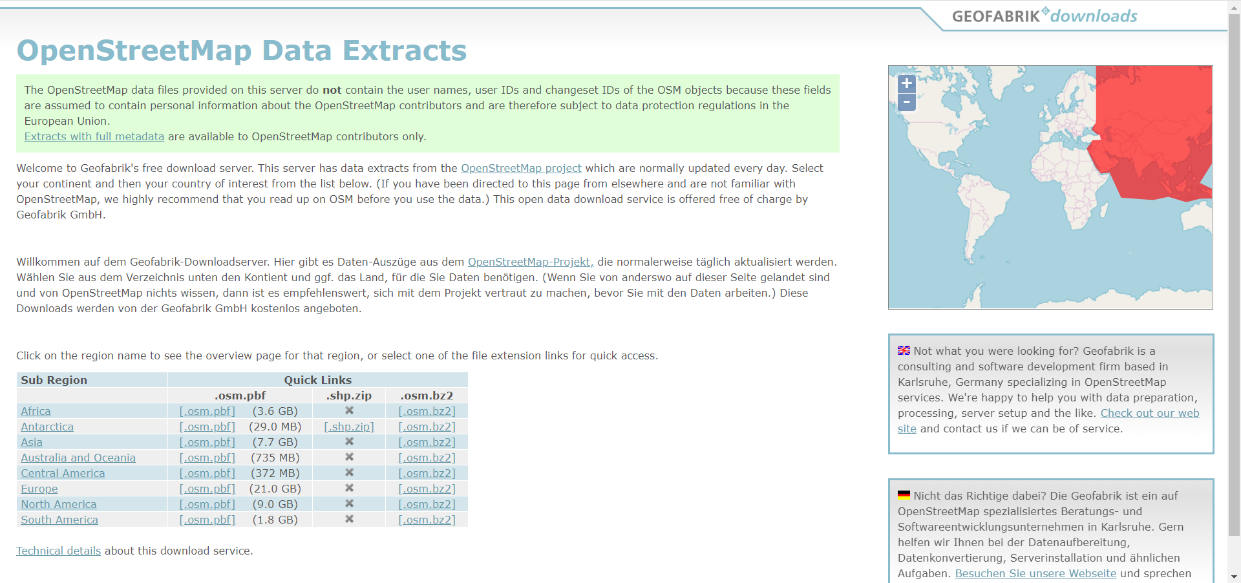Click the German flag icon
This screenshot has width=1241, height=583.
(904, 496)
